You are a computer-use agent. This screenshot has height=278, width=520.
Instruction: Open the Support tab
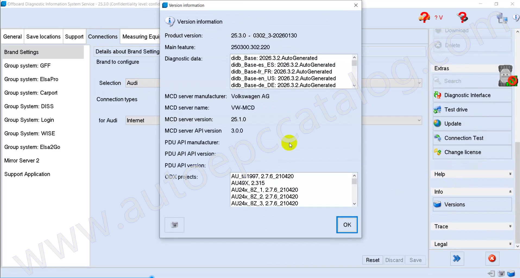click(x=74, y=37)
